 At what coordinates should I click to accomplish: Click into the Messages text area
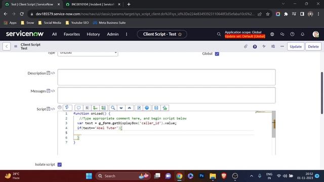[x=167, y=95]
